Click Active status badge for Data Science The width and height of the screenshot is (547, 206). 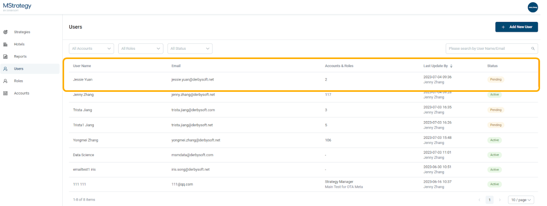[x=494, y=155]
